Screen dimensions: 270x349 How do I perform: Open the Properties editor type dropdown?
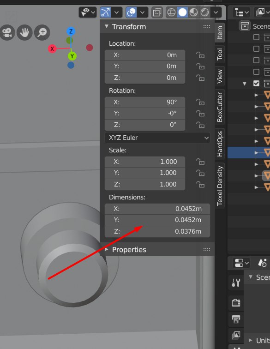[x=241, y=263]
